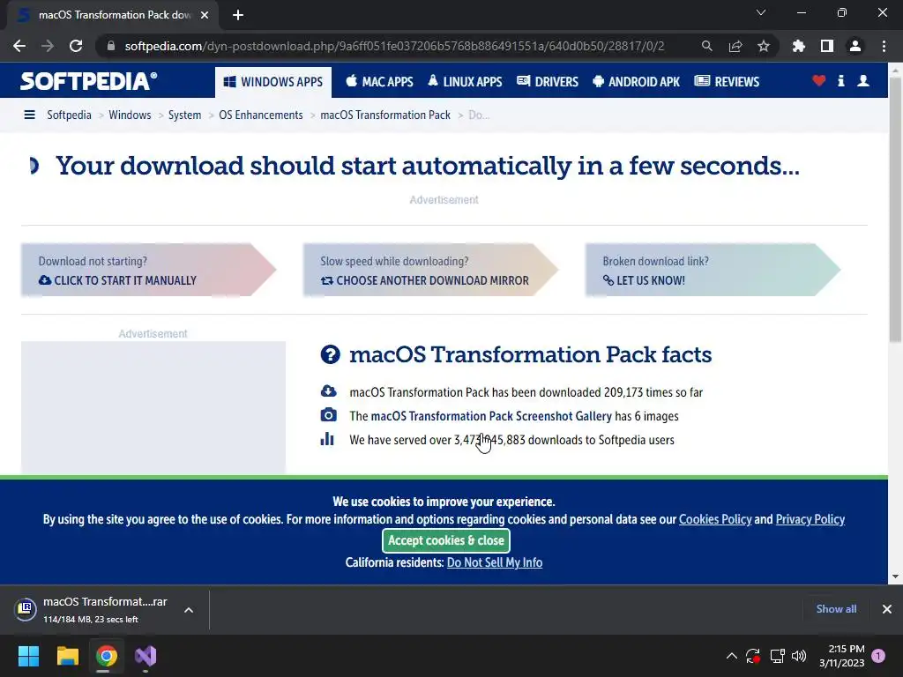Close the downloads shelf
Viewport: 903px width, 677px height.
click(887, 609)
